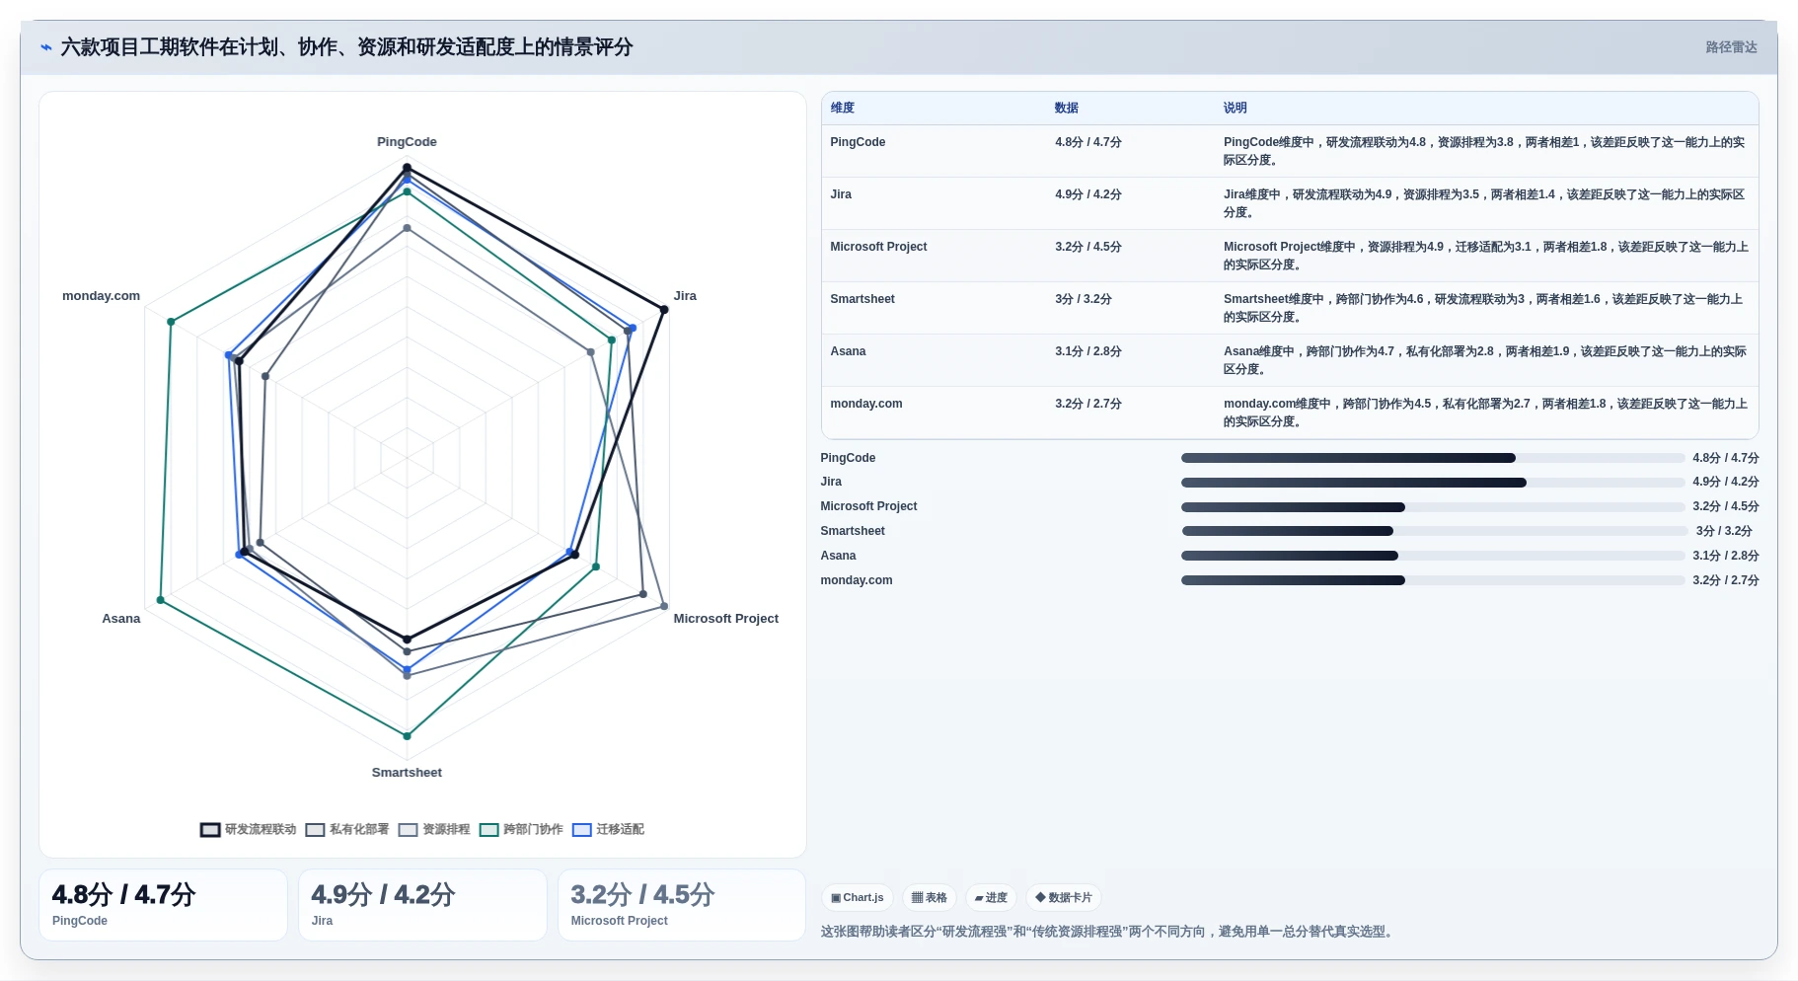The height and width of the screenshot is (981, 1798).
Task: Click the Smartsheet progress bar
Action: click(x=1433, y=531)
